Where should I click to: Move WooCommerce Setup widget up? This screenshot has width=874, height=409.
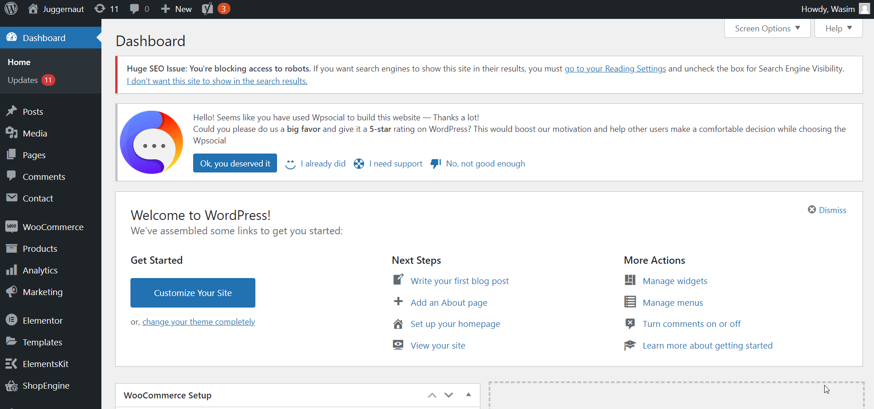pos(432,395)
